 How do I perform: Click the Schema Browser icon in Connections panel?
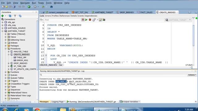[20, 16]
